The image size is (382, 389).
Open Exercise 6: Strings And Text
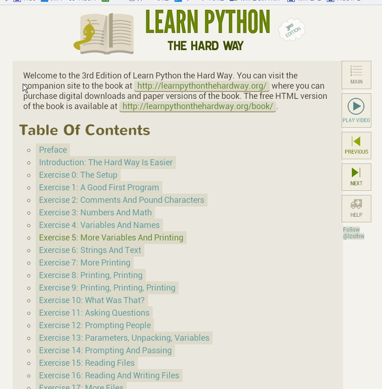pos(90,250)
